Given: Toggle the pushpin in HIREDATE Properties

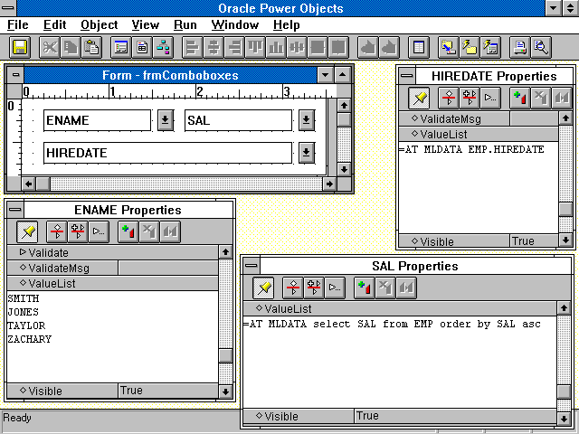Looking at the screenshot, I should [418, 98].
